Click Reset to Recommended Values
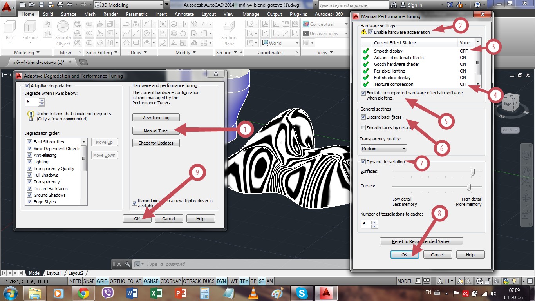 tap(421, 241)
